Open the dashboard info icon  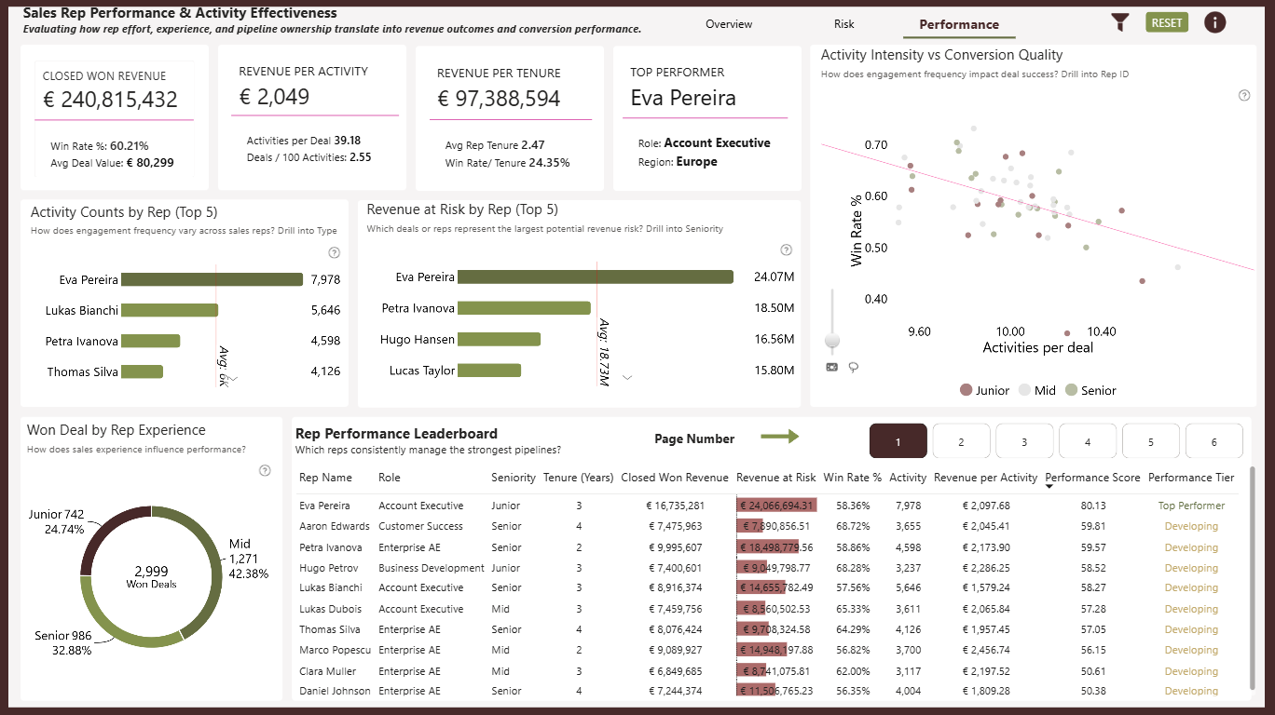click(x=1214, y=22)
